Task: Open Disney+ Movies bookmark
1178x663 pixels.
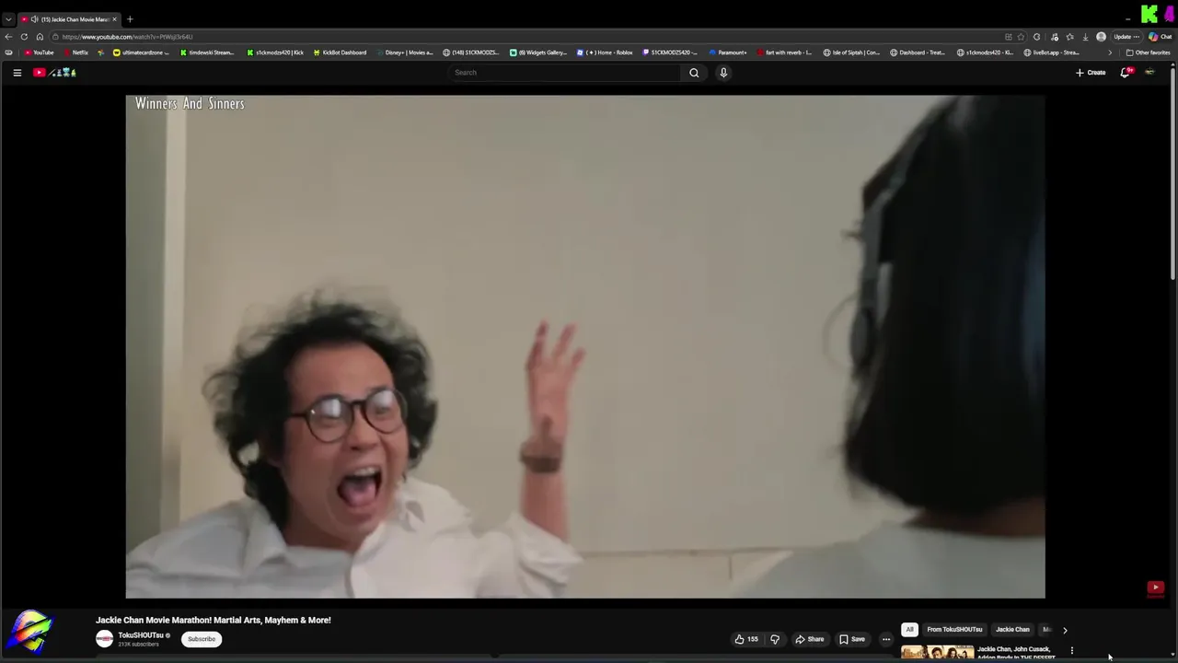Action: [x=404, y=52]
